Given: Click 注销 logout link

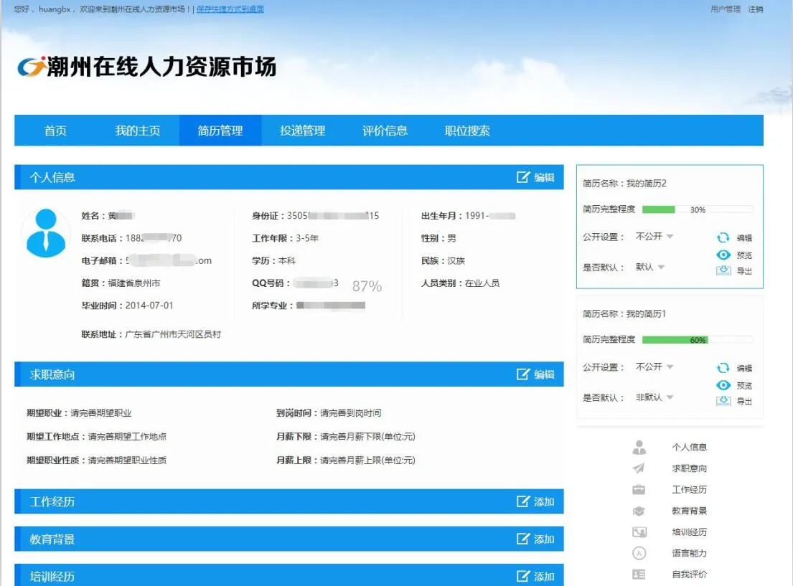Looking at the screenshot, I should [x=756, y=9].
